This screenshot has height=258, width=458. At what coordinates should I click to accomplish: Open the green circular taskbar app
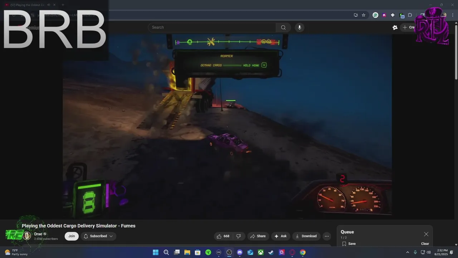tap(208, 252)
